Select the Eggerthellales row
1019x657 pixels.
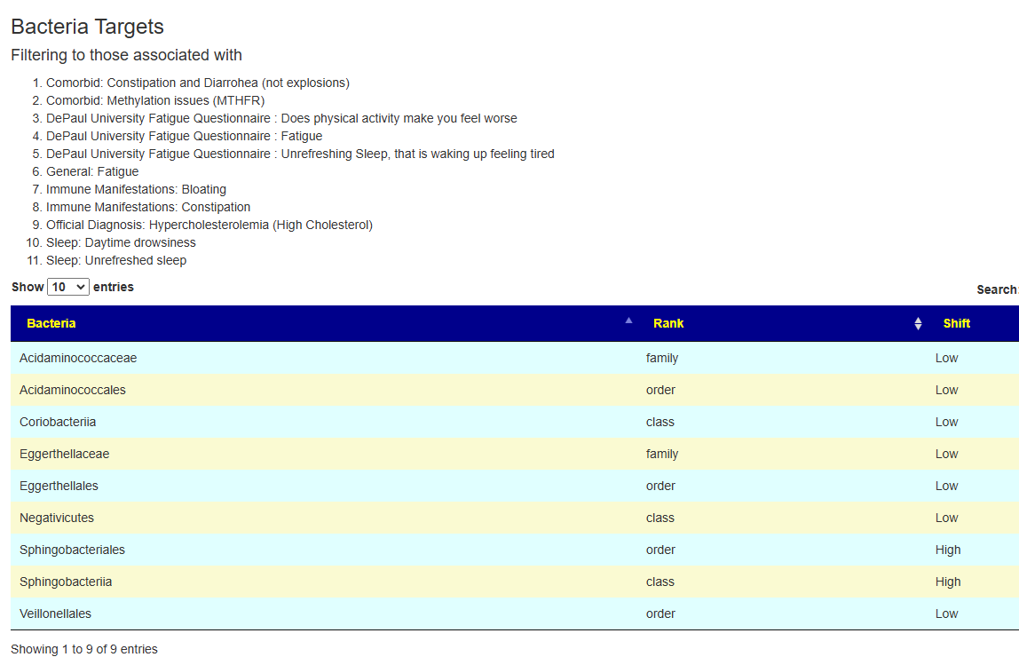(x=515, y=486)
